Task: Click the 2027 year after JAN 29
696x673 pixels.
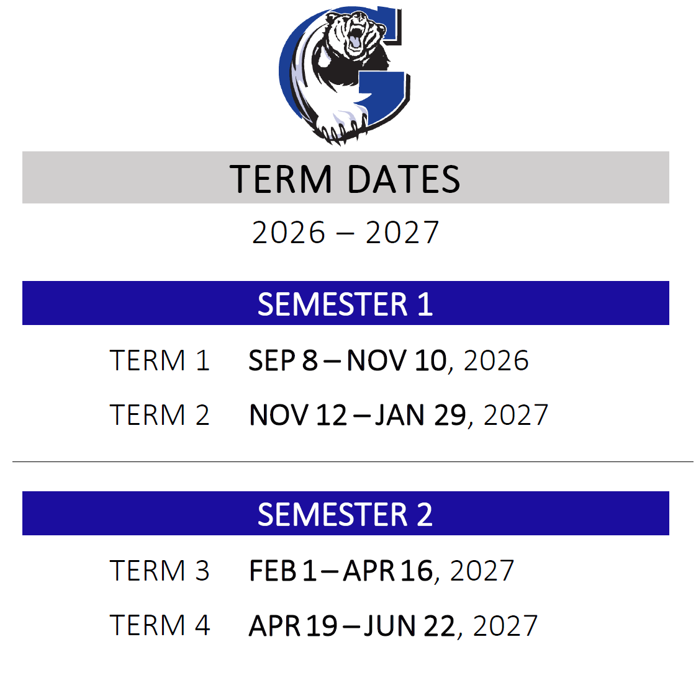Action: click(x=516, y=415)
